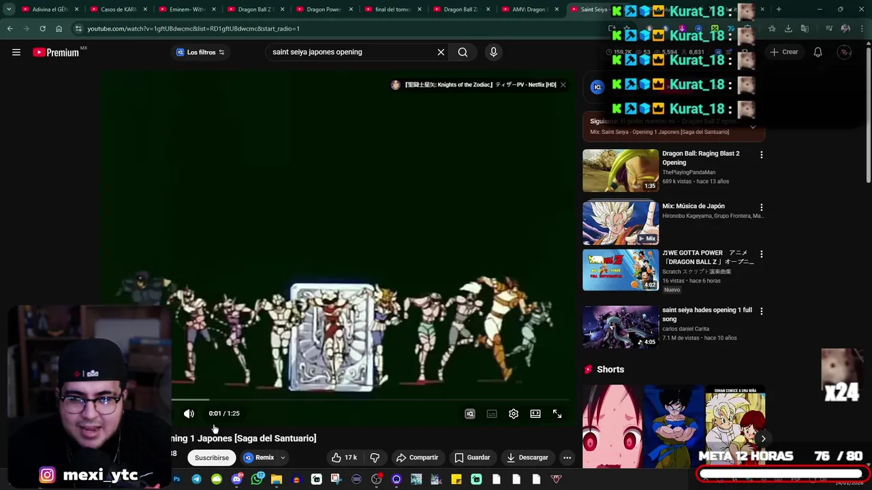The height and width of the screenshot is (490, 872).
Task: Open the Mix: Música de Japón thumbnail
Action: click(621, 223)
